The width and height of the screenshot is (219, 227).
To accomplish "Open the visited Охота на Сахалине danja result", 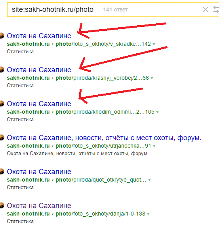I will [39, 206].
